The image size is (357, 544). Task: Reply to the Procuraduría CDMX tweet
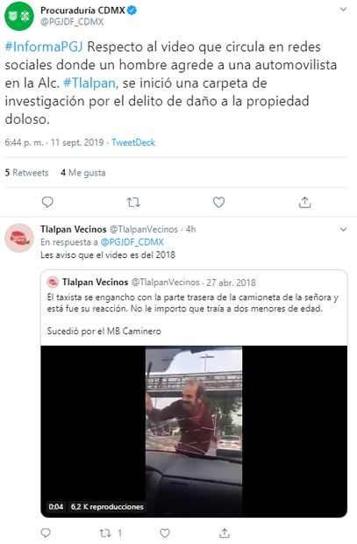(x=47, y=202)
